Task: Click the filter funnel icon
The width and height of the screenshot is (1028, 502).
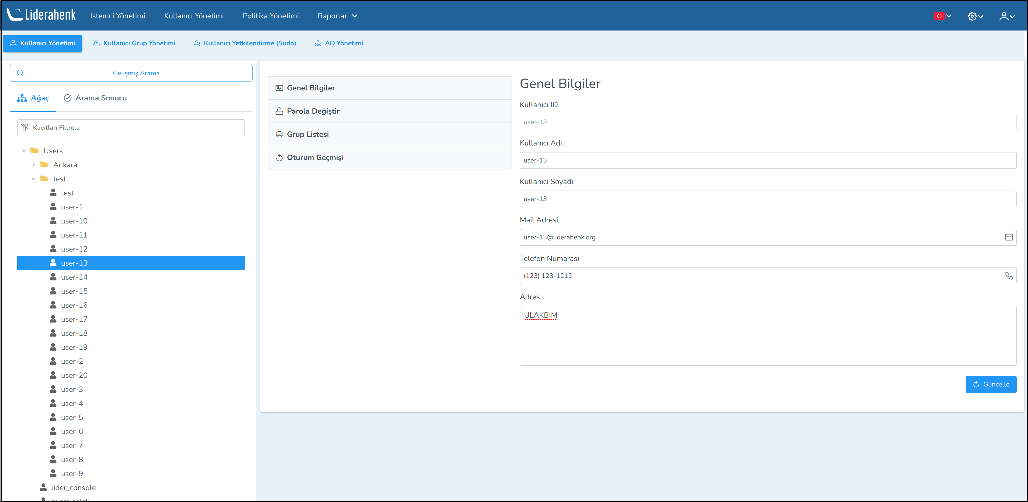Action: (25, 128)
